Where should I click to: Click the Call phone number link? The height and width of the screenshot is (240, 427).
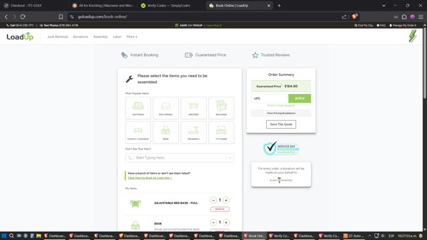[20, 25]
